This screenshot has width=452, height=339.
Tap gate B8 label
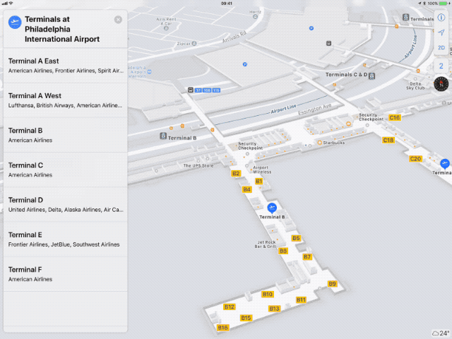[x=283, y=251]
